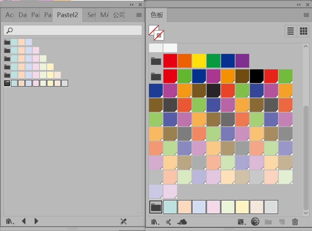
Task: Select the first color group folder in 色板
Action: [156, 61]
